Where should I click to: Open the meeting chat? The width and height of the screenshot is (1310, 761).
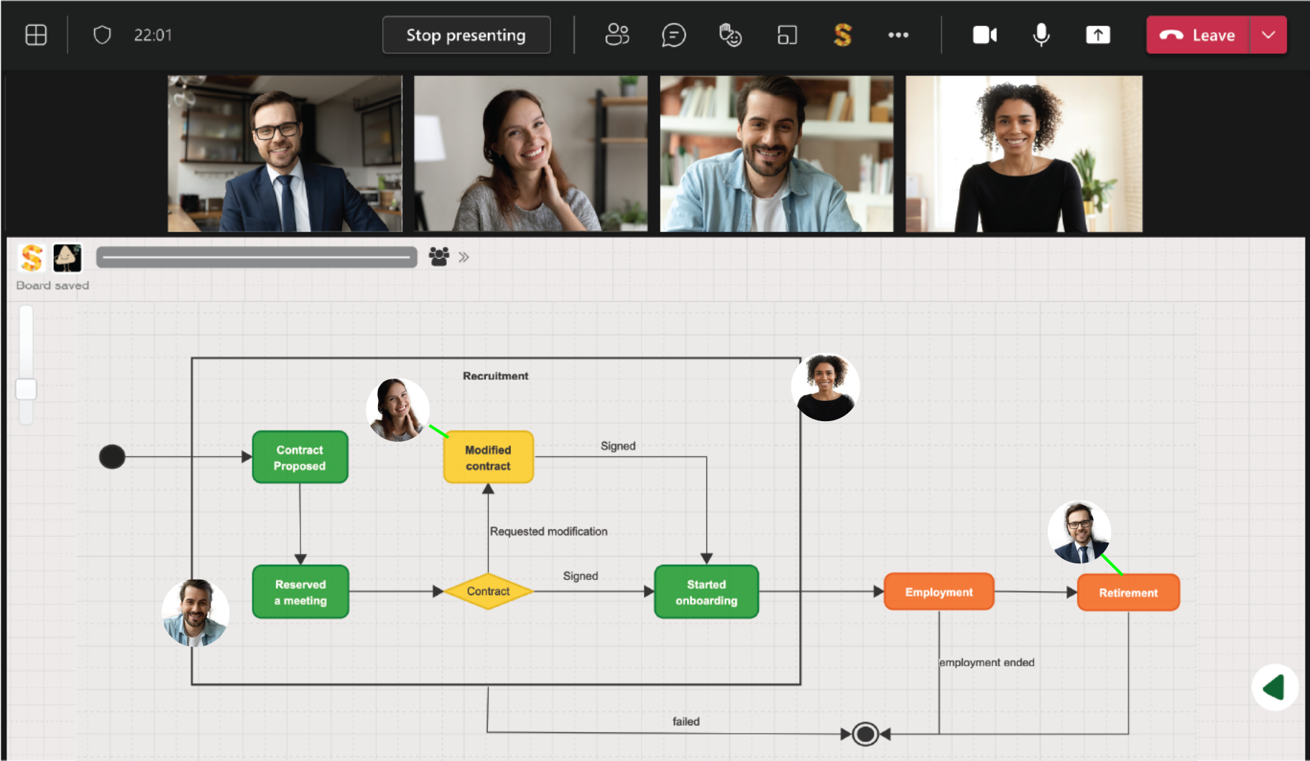(x=673, y=34)
